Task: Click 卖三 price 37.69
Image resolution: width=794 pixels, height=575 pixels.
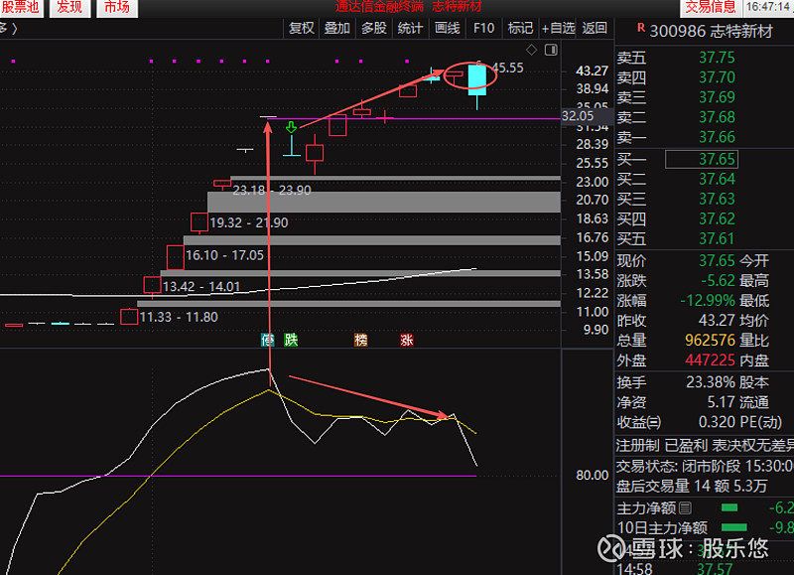Action: (x=717, y=97)
